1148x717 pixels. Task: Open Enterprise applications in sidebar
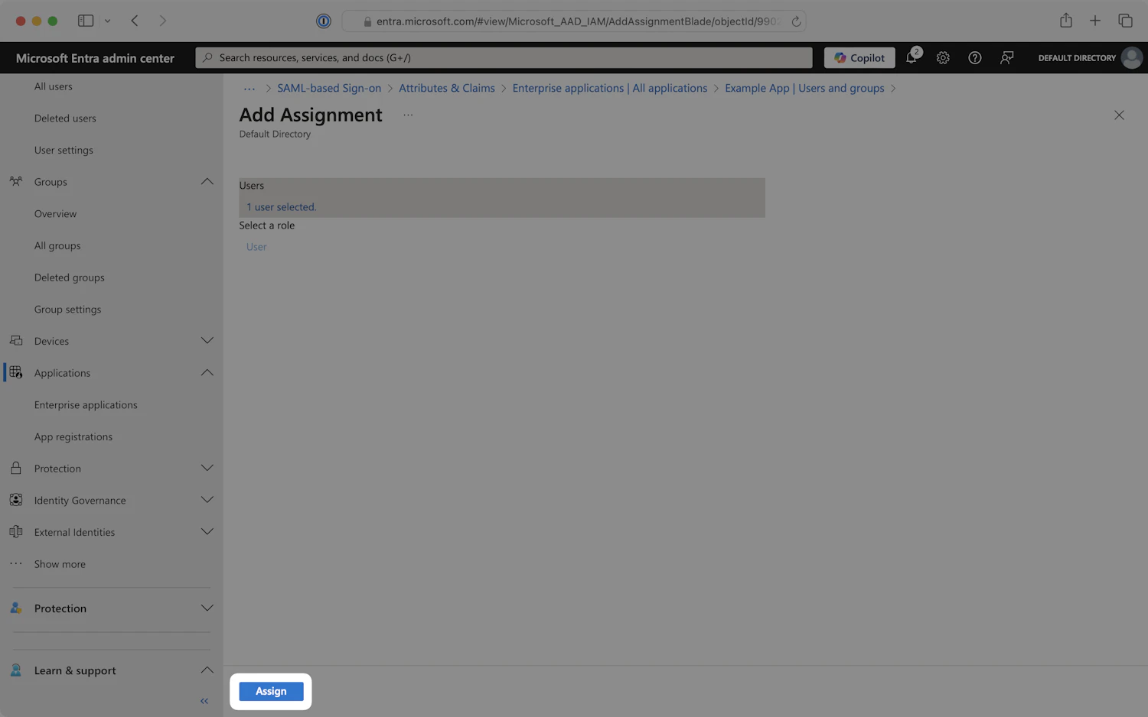(86, 405)
